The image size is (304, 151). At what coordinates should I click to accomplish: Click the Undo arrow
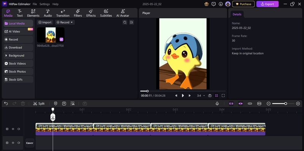point(6,103)
